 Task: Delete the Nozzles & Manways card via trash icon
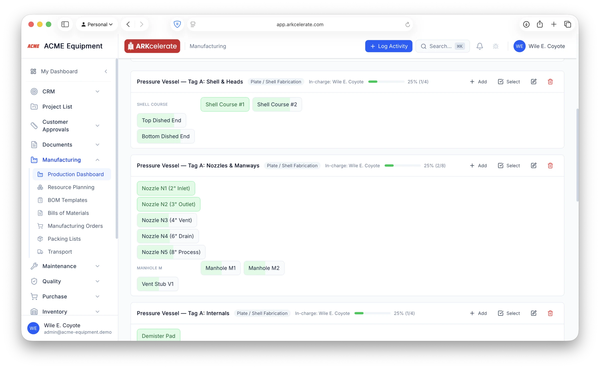(x=550, y=165)
